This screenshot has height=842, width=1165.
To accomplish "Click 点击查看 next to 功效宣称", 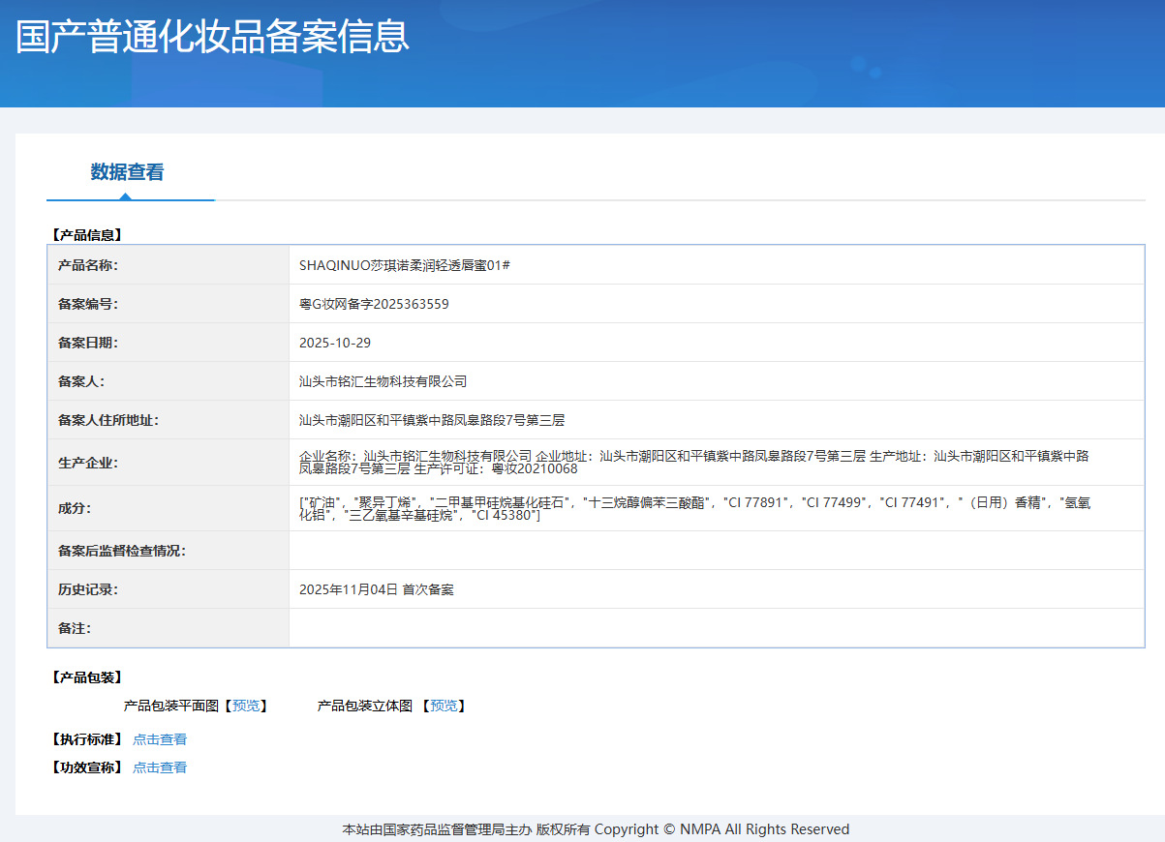I will point(160,767).
